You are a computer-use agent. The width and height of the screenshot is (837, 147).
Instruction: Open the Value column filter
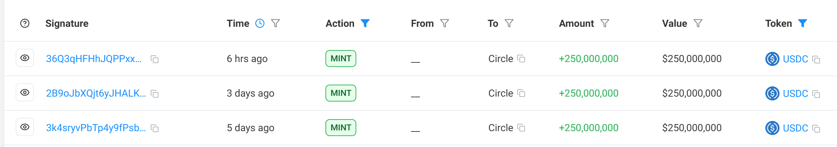698,24
